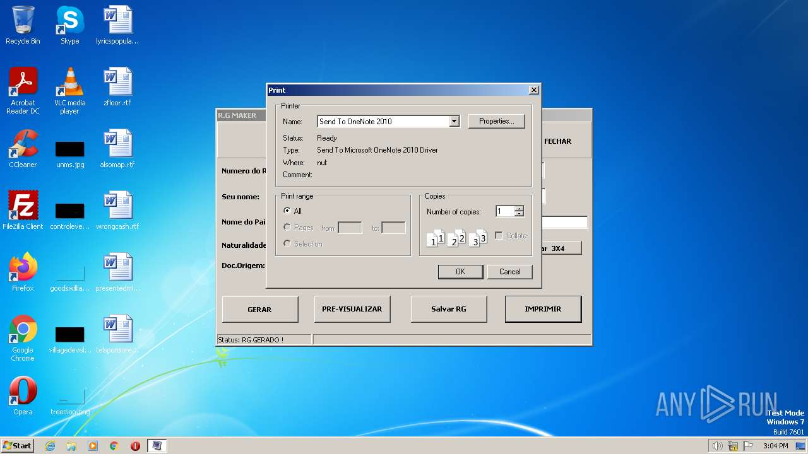
Task: Select the villagedevel file icon
Action: click(69, 340)
